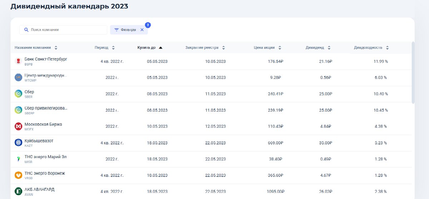The image size is (429, 199).
Task: Click ticker text KAZT
Action: pos(29,146)
